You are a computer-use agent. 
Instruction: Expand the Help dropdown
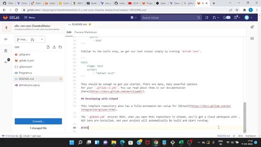(x=237, y=18)
